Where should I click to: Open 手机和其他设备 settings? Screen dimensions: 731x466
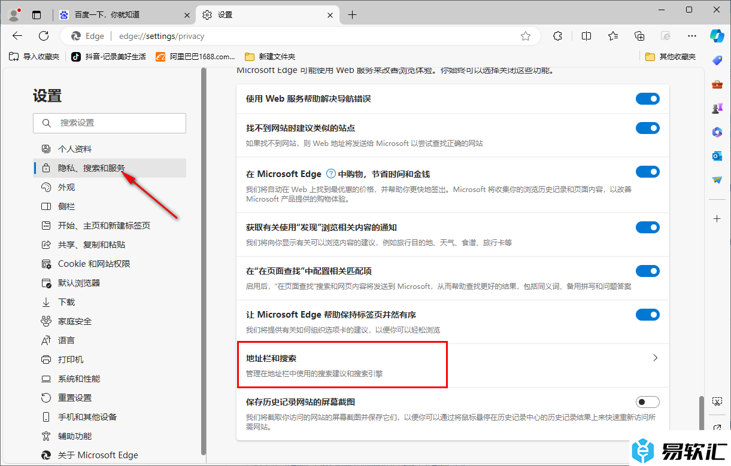(x=110, y=417)
